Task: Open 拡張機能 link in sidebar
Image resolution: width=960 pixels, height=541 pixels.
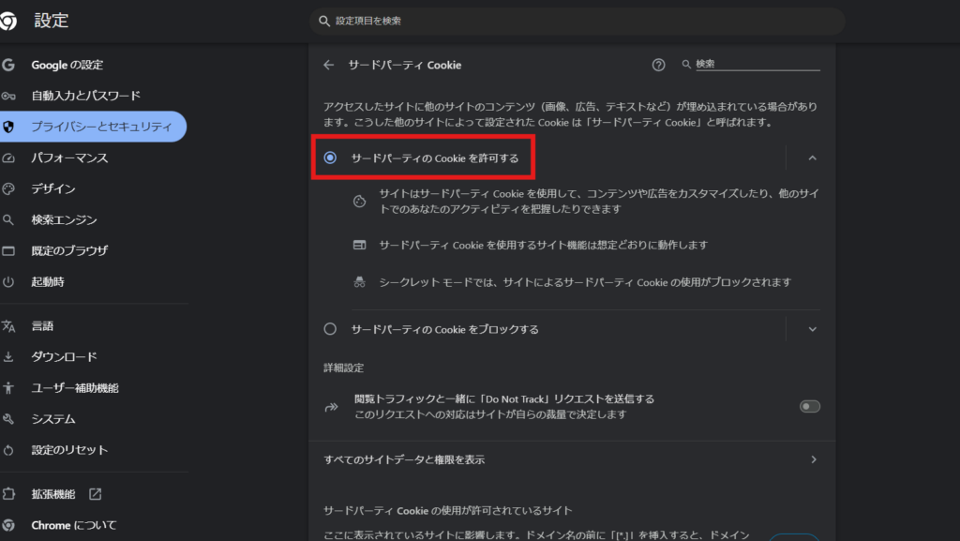Action: point(53,494)
